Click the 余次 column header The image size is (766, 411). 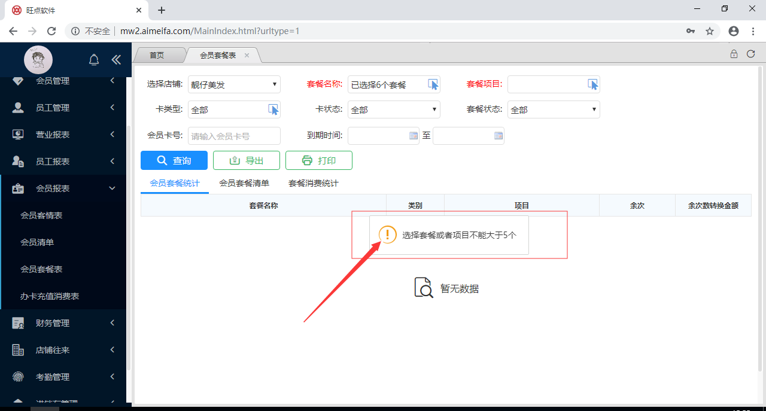click(637, 205)
